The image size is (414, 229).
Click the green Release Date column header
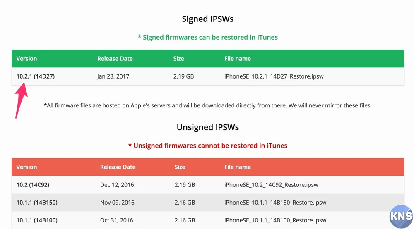point(115,59)
